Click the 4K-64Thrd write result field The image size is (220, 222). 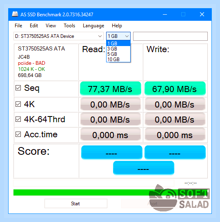click(175, 119)
